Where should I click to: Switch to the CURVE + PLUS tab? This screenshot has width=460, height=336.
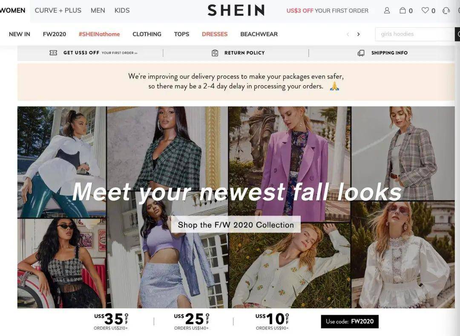[x=58, y=11]
